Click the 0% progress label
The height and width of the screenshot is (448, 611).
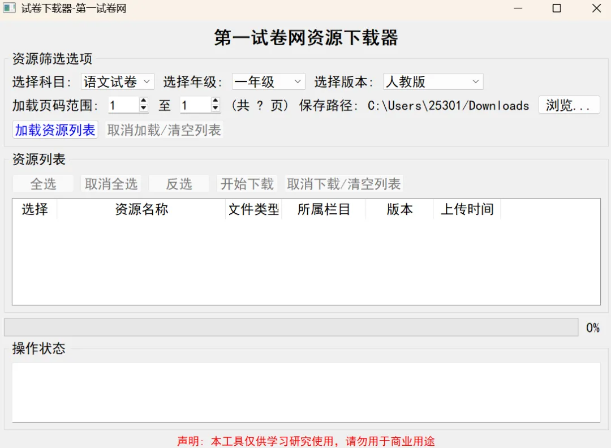pos(593,328)
